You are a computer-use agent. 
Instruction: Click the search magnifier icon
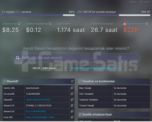[x=18, y=58]
